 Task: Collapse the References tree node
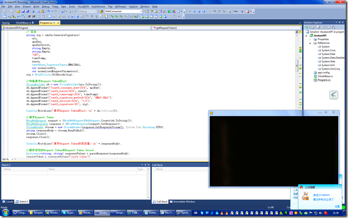310,43
